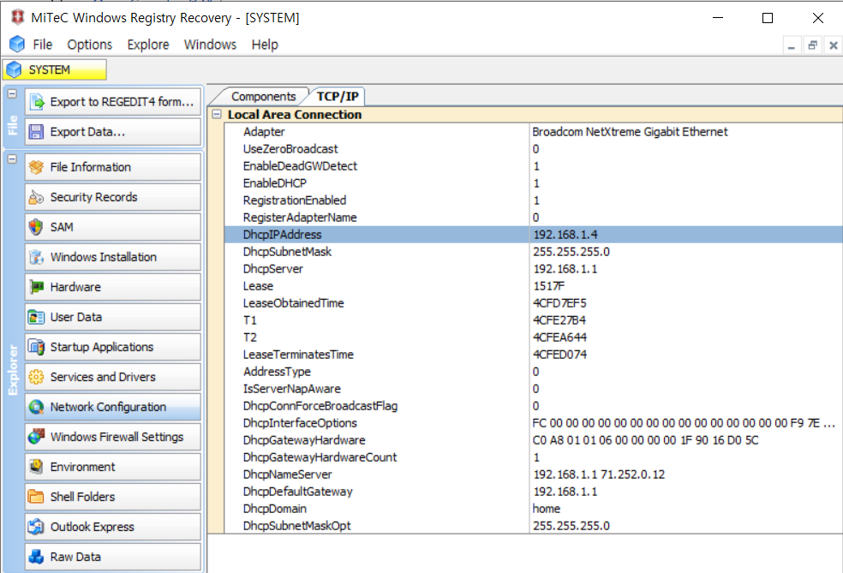Screen dimensions: 843x573
Task: Select the DhcpInterfaceOptions row
Action: coord(534,423)
